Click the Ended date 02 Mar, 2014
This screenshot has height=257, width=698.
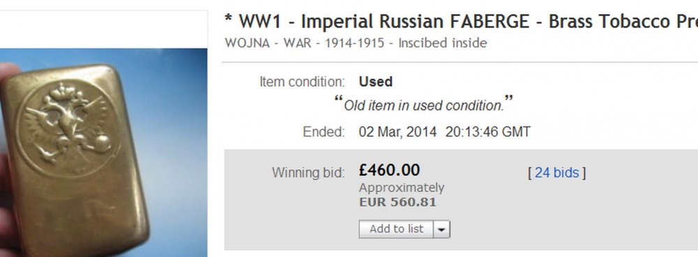pos(398,132)
